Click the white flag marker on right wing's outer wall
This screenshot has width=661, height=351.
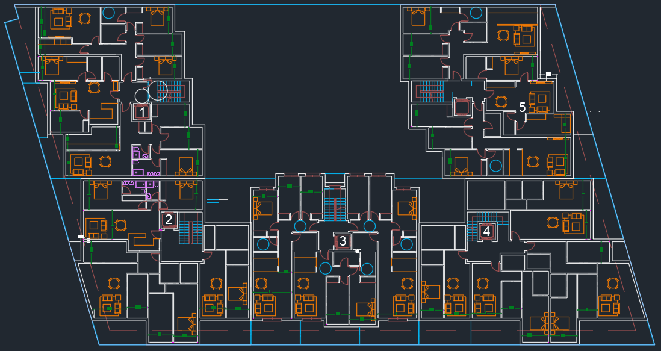(548, 73)
